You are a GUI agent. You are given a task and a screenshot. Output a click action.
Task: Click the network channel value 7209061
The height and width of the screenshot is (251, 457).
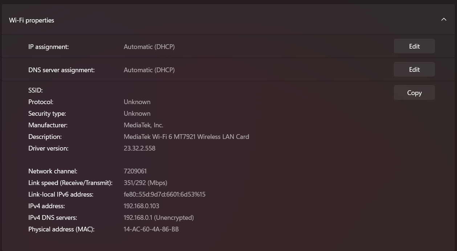click(x=135, y=171)
